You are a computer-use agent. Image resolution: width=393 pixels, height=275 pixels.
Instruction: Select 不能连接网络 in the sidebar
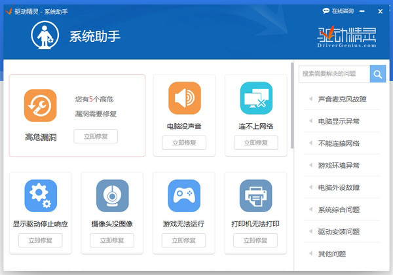tap(339, 143)
